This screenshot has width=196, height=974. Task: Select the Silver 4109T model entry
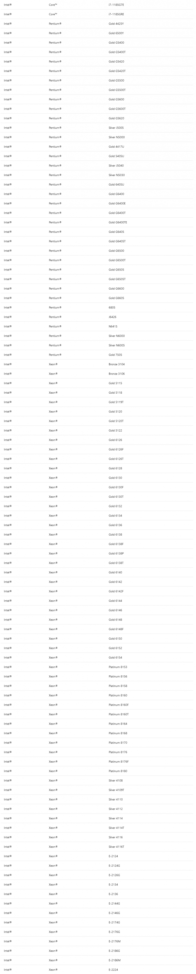pyautogui.click(x=116, y=790)
